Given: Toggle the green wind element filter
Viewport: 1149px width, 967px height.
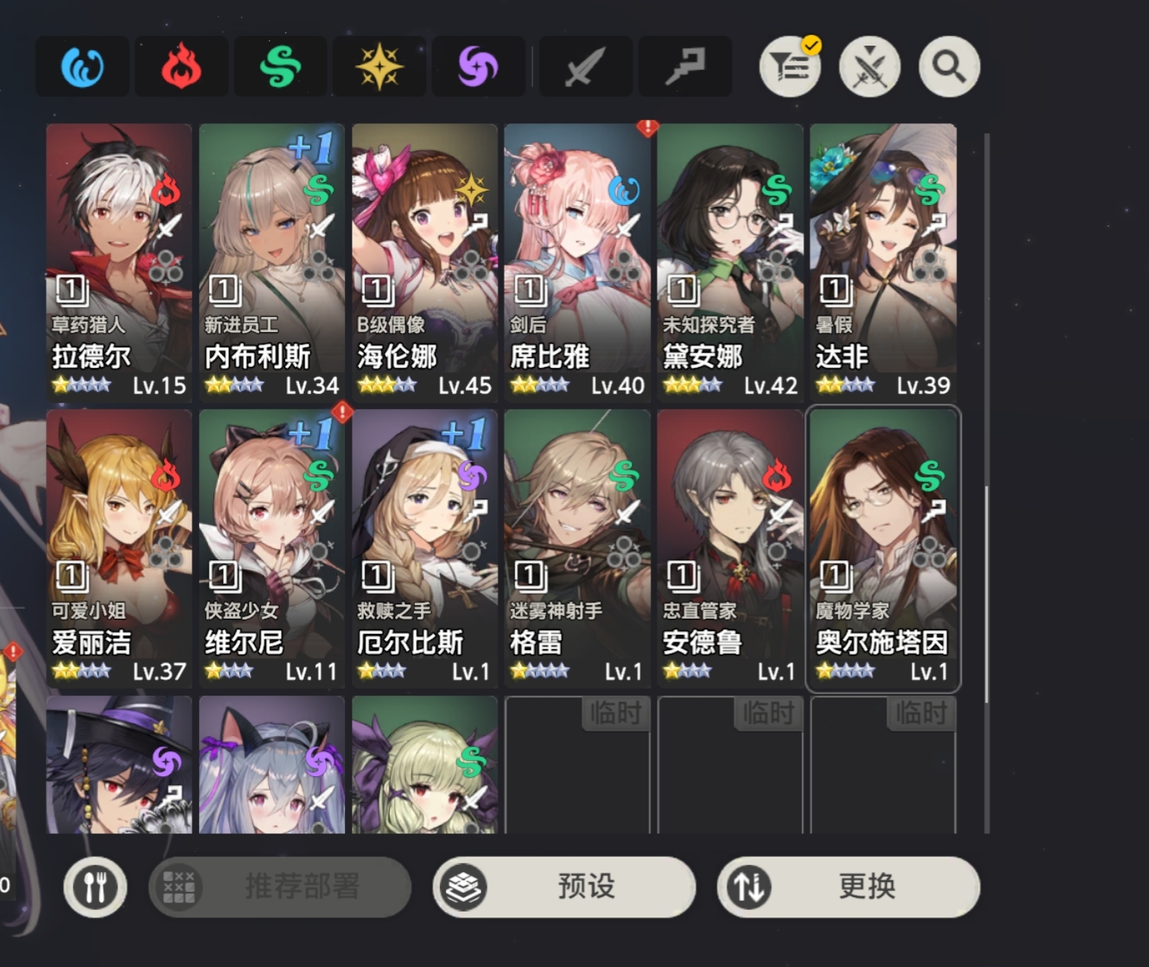Looking at the screenshot, I should point(280,67).
